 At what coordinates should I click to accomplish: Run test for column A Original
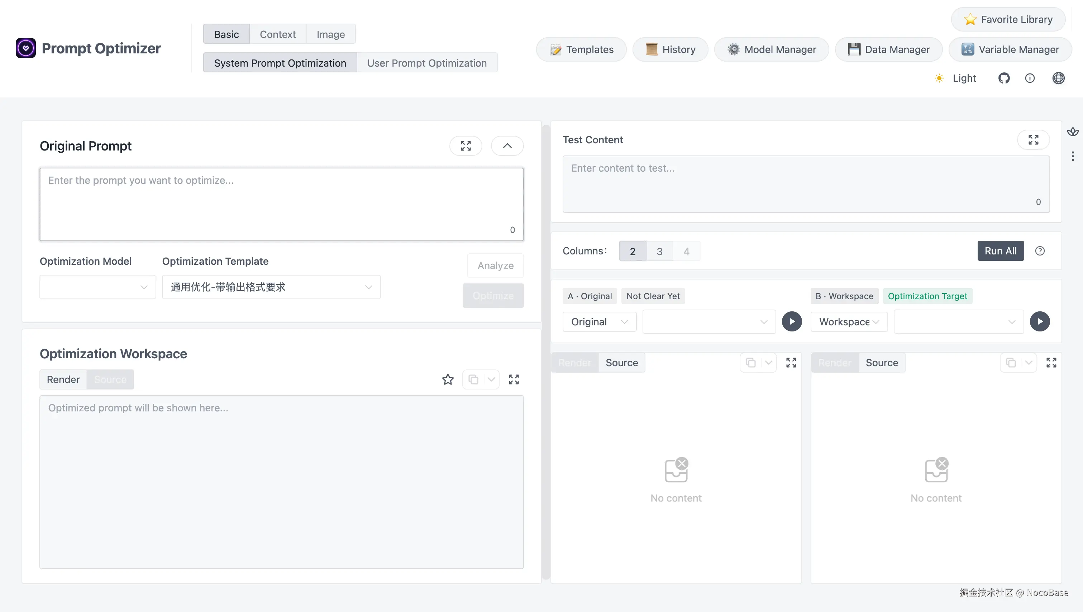pyautogui.click(x=792, y=321)
